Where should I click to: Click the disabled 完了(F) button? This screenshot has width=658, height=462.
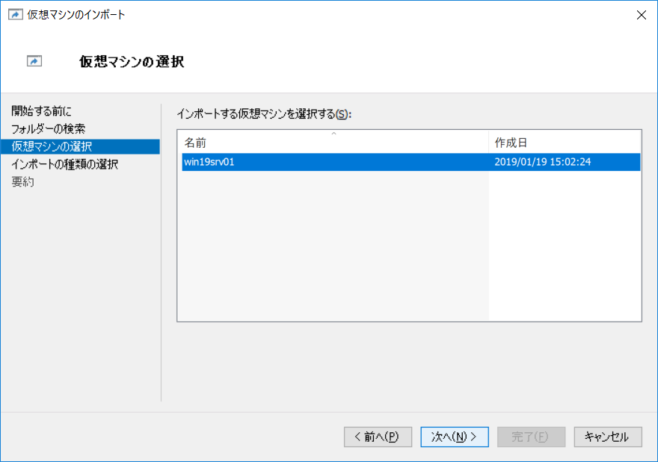click(x=531, y=437)
